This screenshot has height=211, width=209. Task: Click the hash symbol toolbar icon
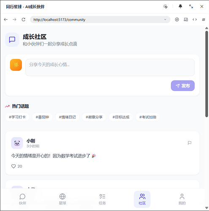204,19
